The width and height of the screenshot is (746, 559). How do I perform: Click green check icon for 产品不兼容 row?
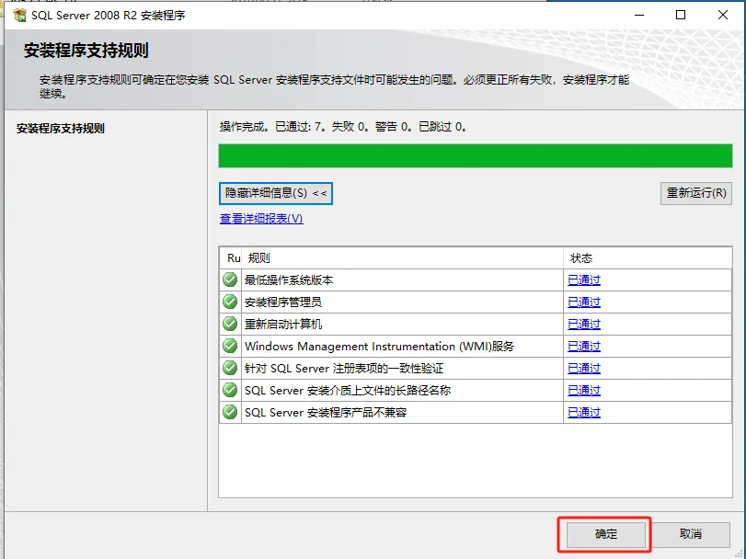point(230,412)
